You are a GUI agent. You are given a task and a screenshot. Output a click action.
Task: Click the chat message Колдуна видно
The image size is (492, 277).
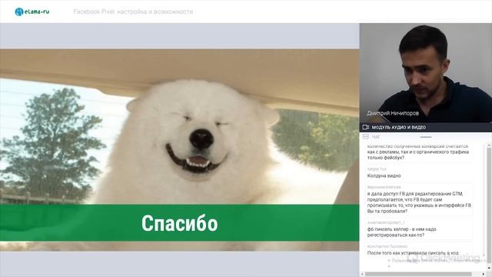click(384, 176)
